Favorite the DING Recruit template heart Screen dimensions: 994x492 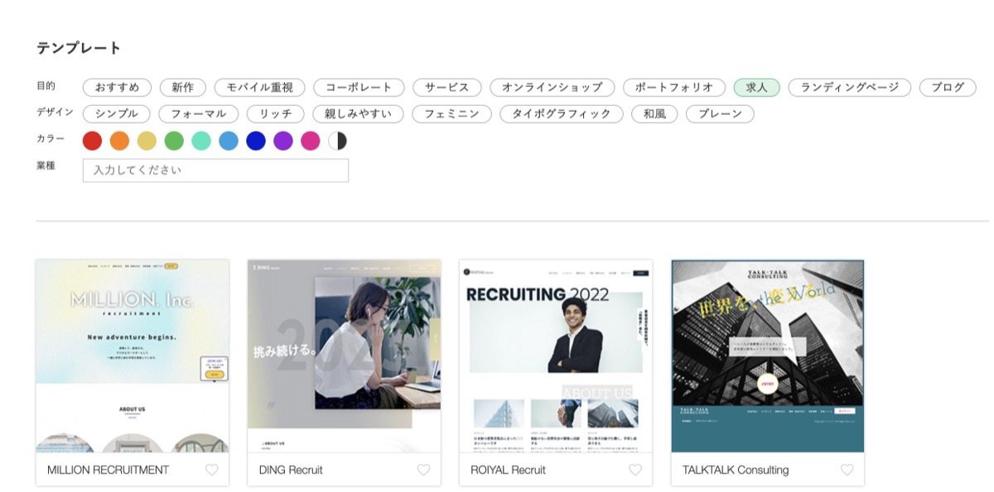pyautogui.click(x=423, y=470)
